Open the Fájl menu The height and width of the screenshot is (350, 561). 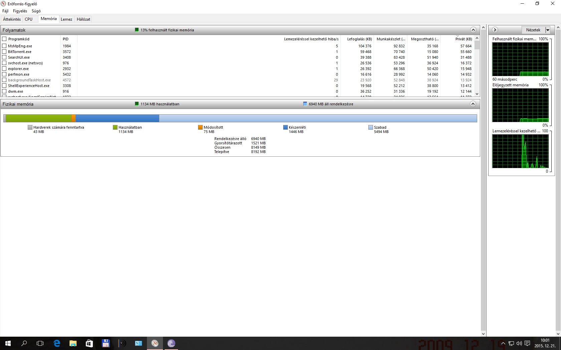[5, 11]
